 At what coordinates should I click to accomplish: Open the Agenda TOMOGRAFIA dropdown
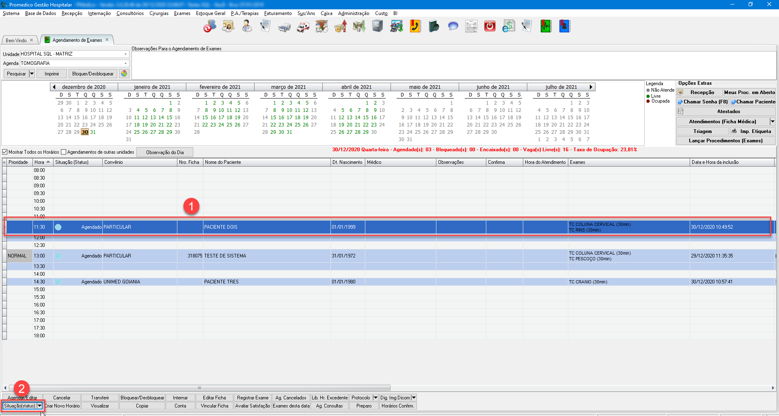click(125, 63)
